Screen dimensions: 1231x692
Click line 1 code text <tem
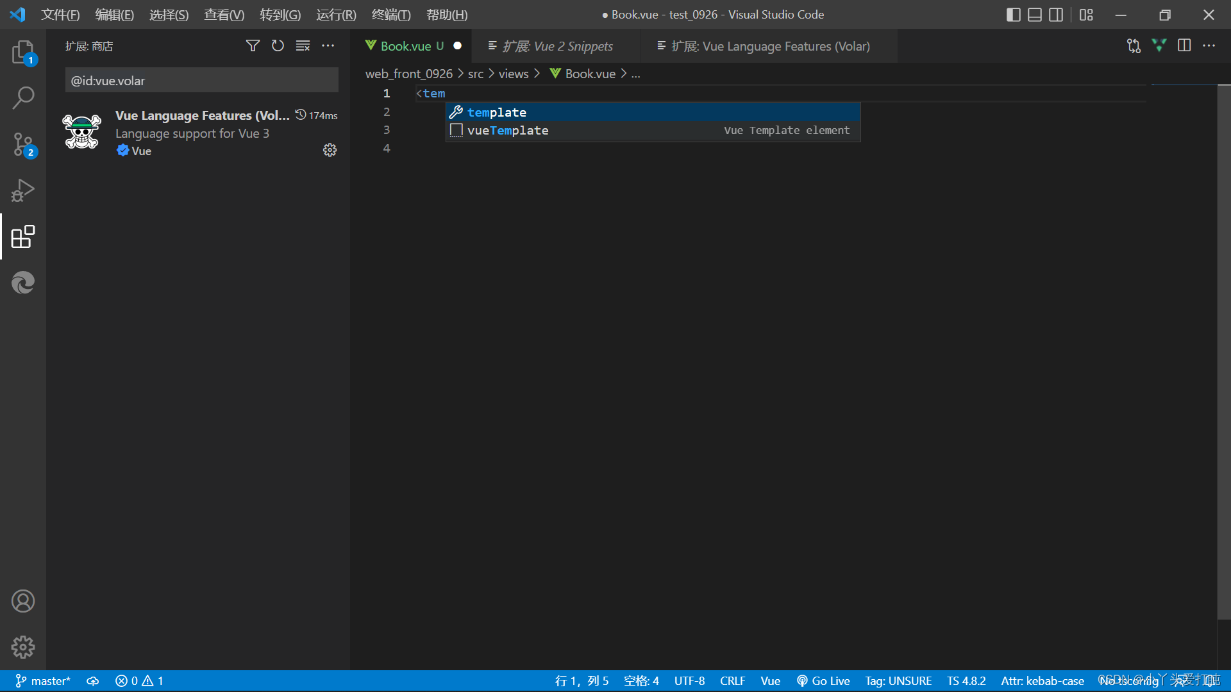click(430, 94)
